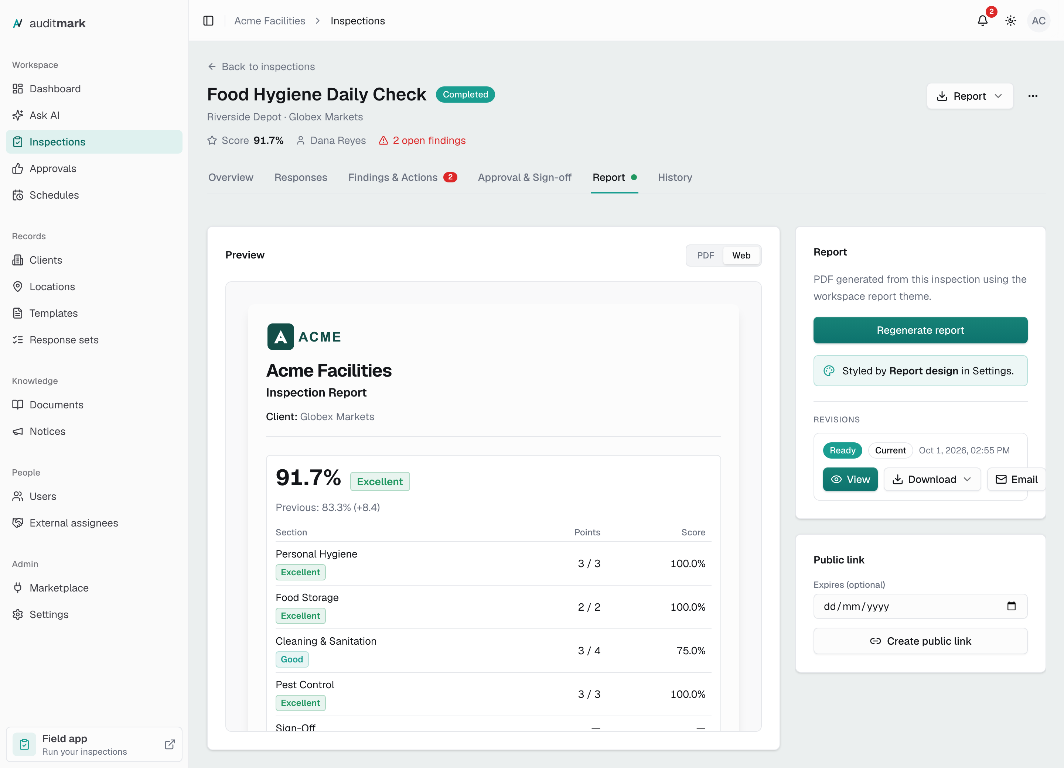Open Settings in the sidebar

(94, 614)
